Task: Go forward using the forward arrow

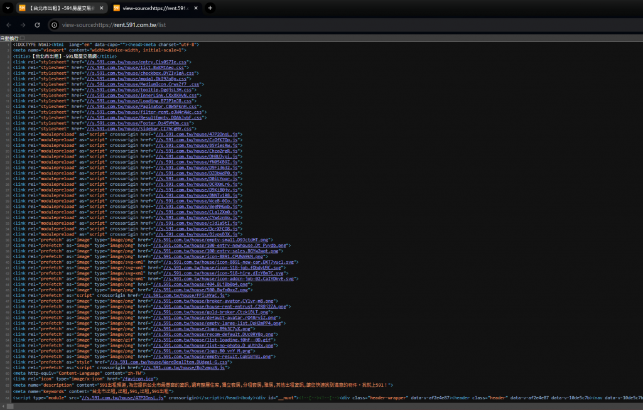Action: click(x=23, y=25)
